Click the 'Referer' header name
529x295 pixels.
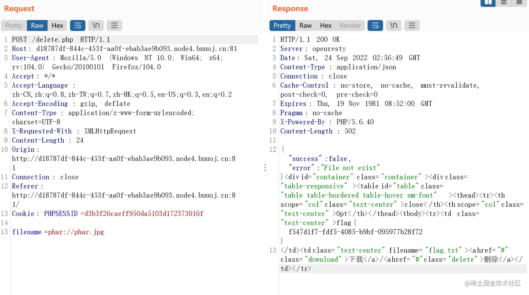pos(25,186)
